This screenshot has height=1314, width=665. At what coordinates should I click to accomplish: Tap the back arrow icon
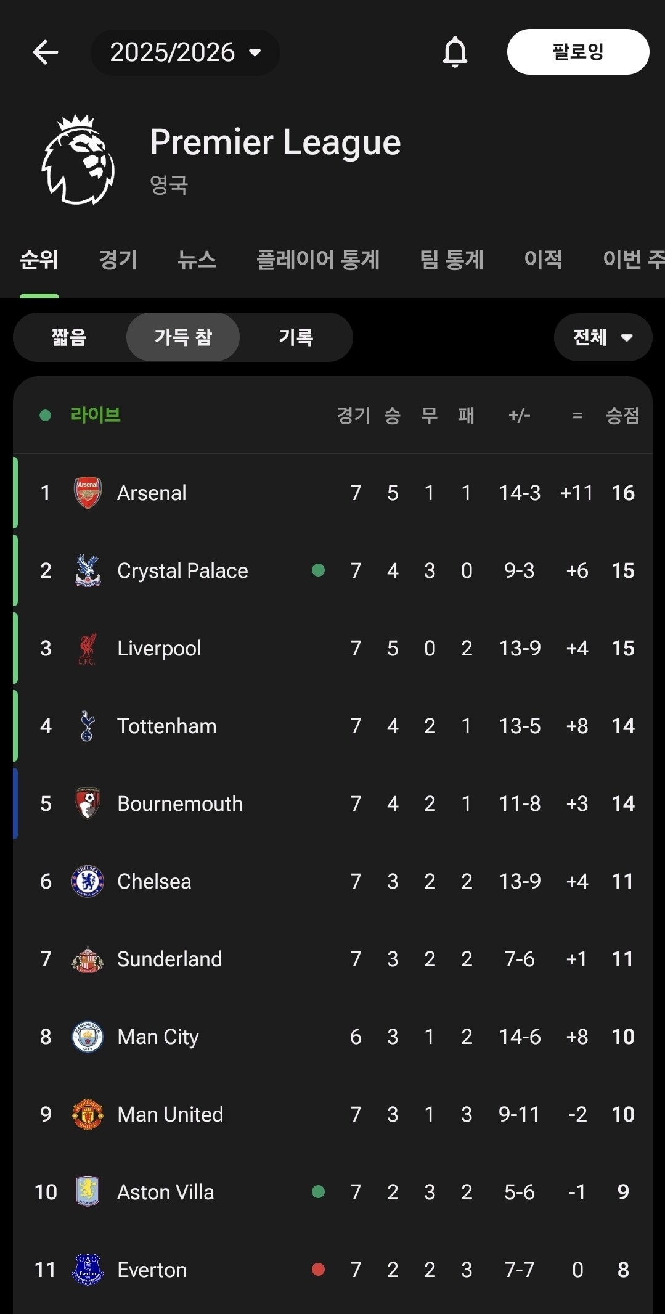click(46, 52)
